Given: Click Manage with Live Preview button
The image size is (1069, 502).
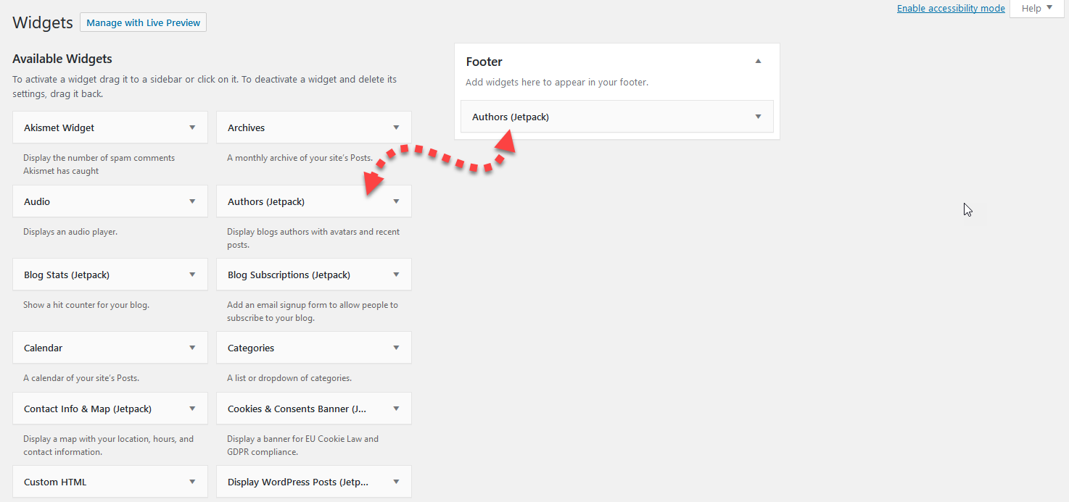Looking at the screenshot, I should tap(143, 22).
